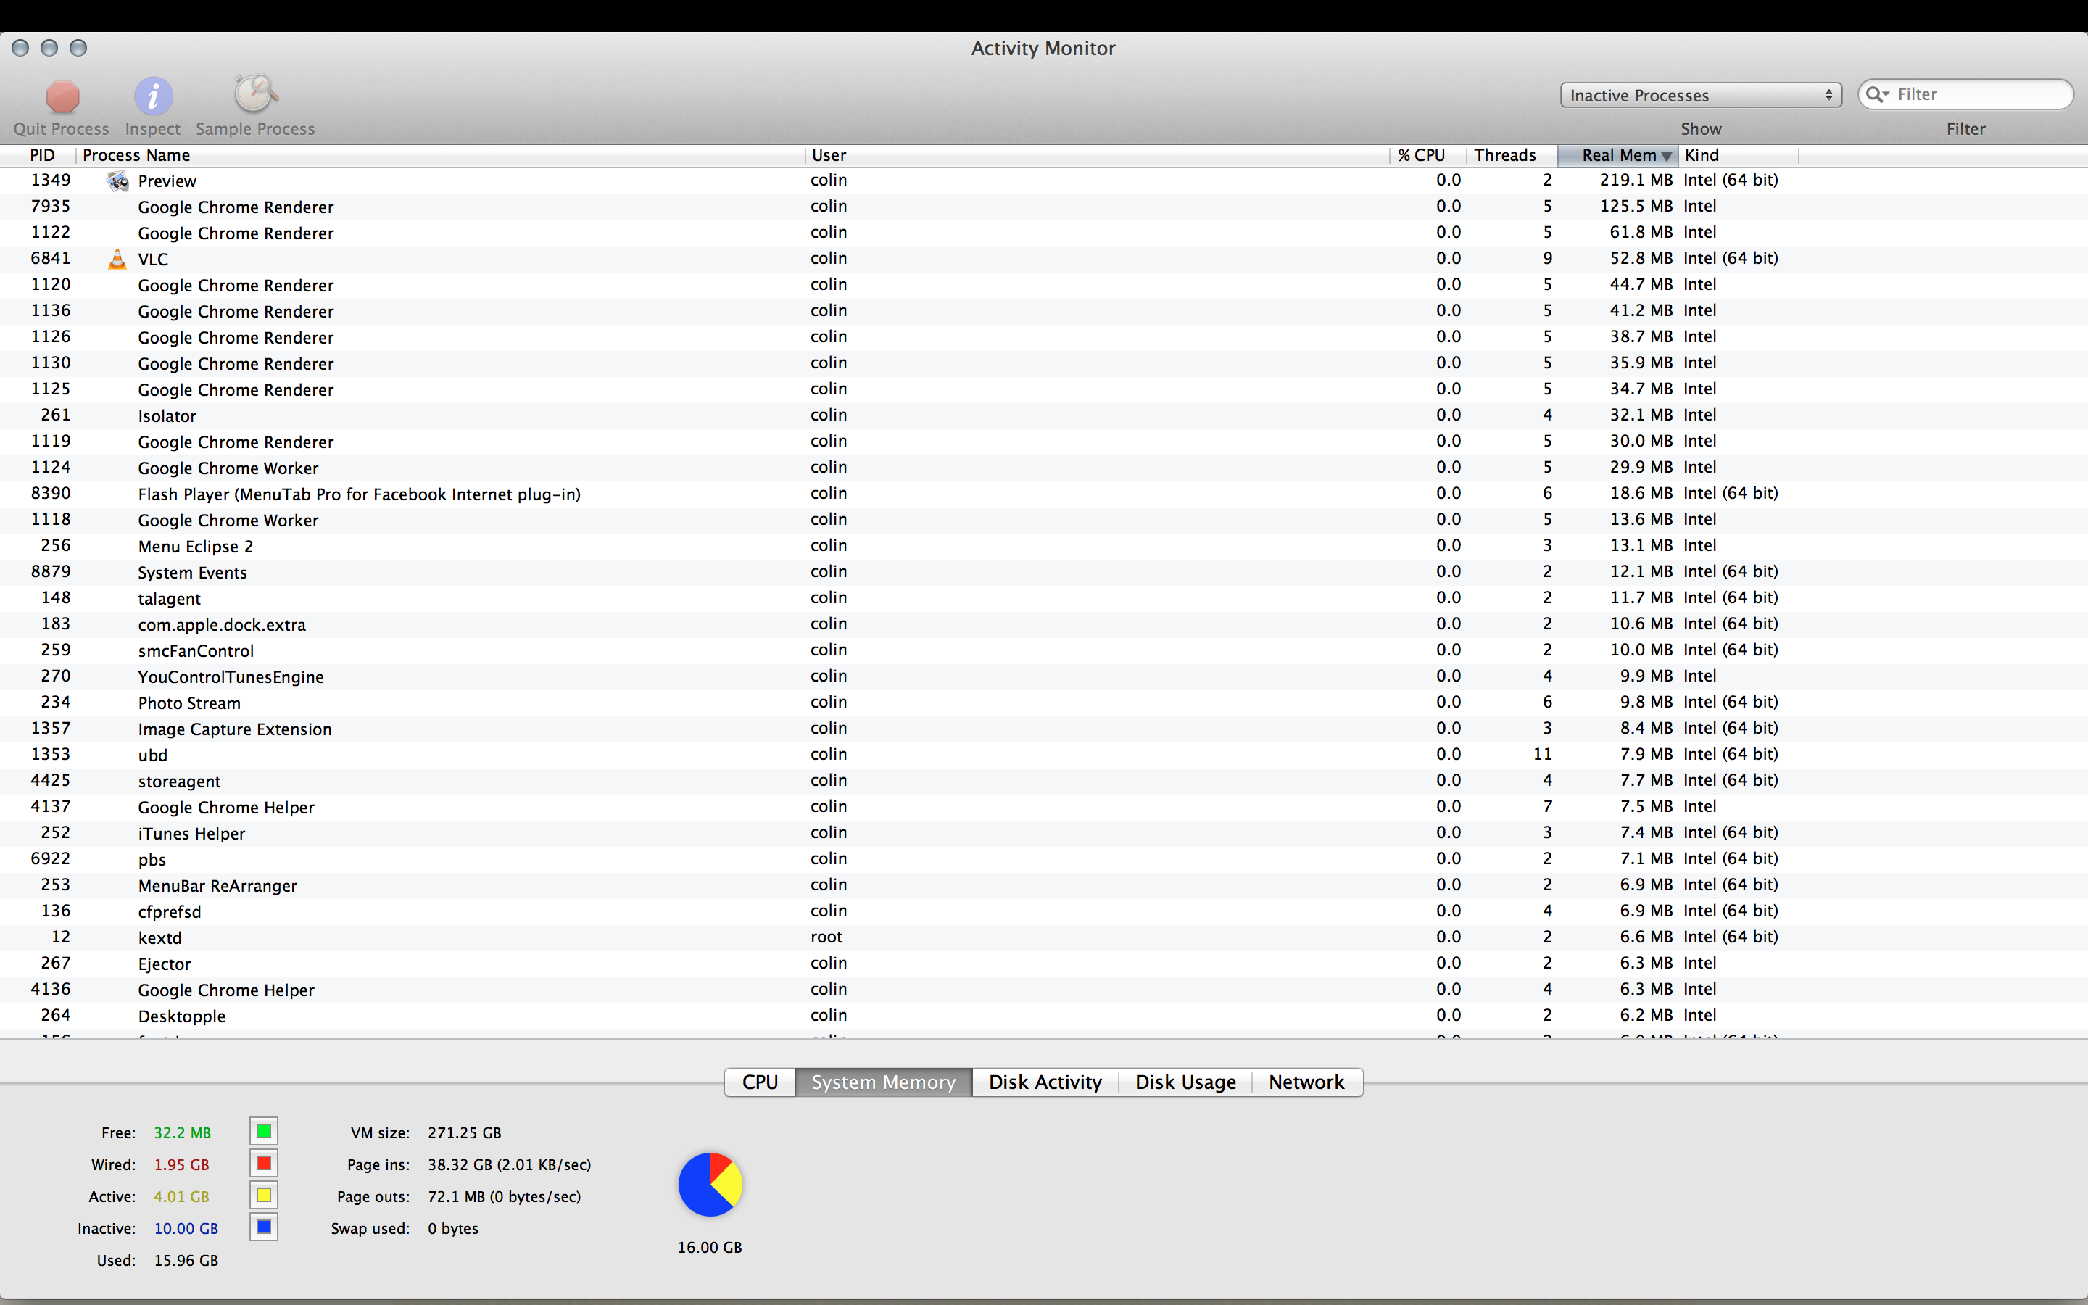The height and width of the screenshot is (1305, 2088).
Task: Select the VLC process row
Action: (1044, 259)
